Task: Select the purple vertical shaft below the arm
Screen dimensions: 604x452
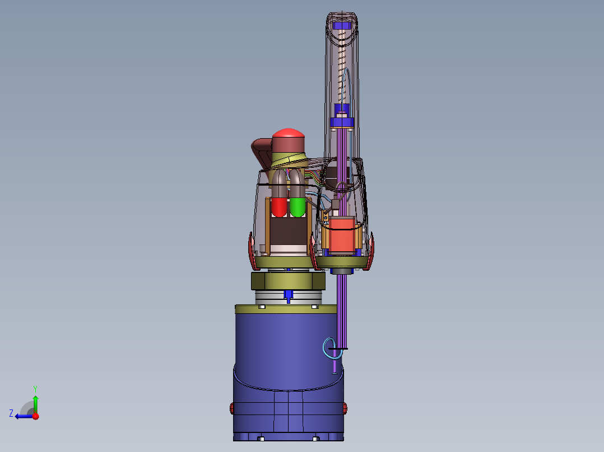Action: (342, 312)
